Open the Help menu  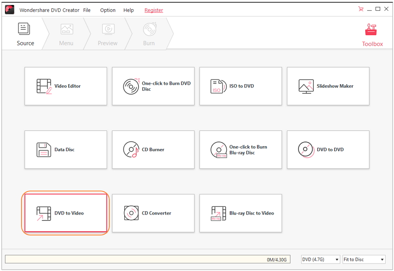128,10
